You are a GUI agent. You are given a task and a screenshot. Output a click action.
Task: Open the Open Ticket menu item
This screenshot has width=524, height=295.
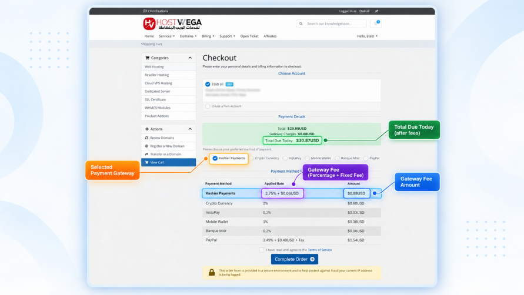point(249,36)
